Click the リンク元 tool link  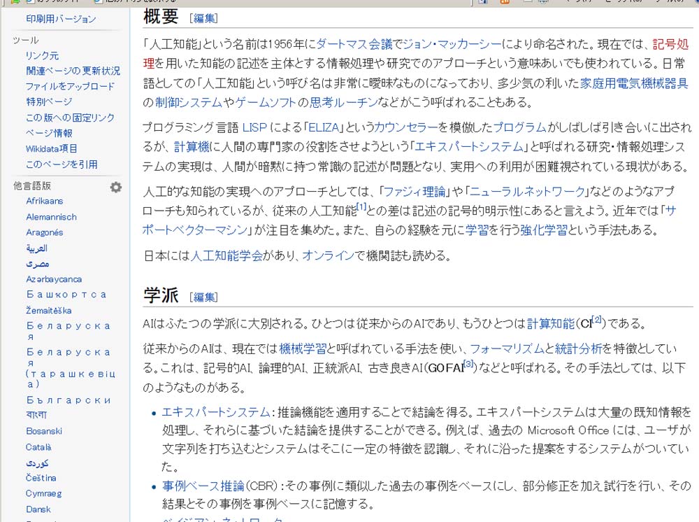43,55
